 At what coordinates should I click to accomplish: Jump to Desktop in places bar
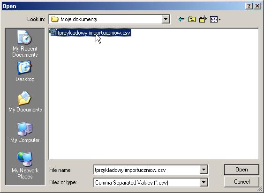[x=25, y=72]
